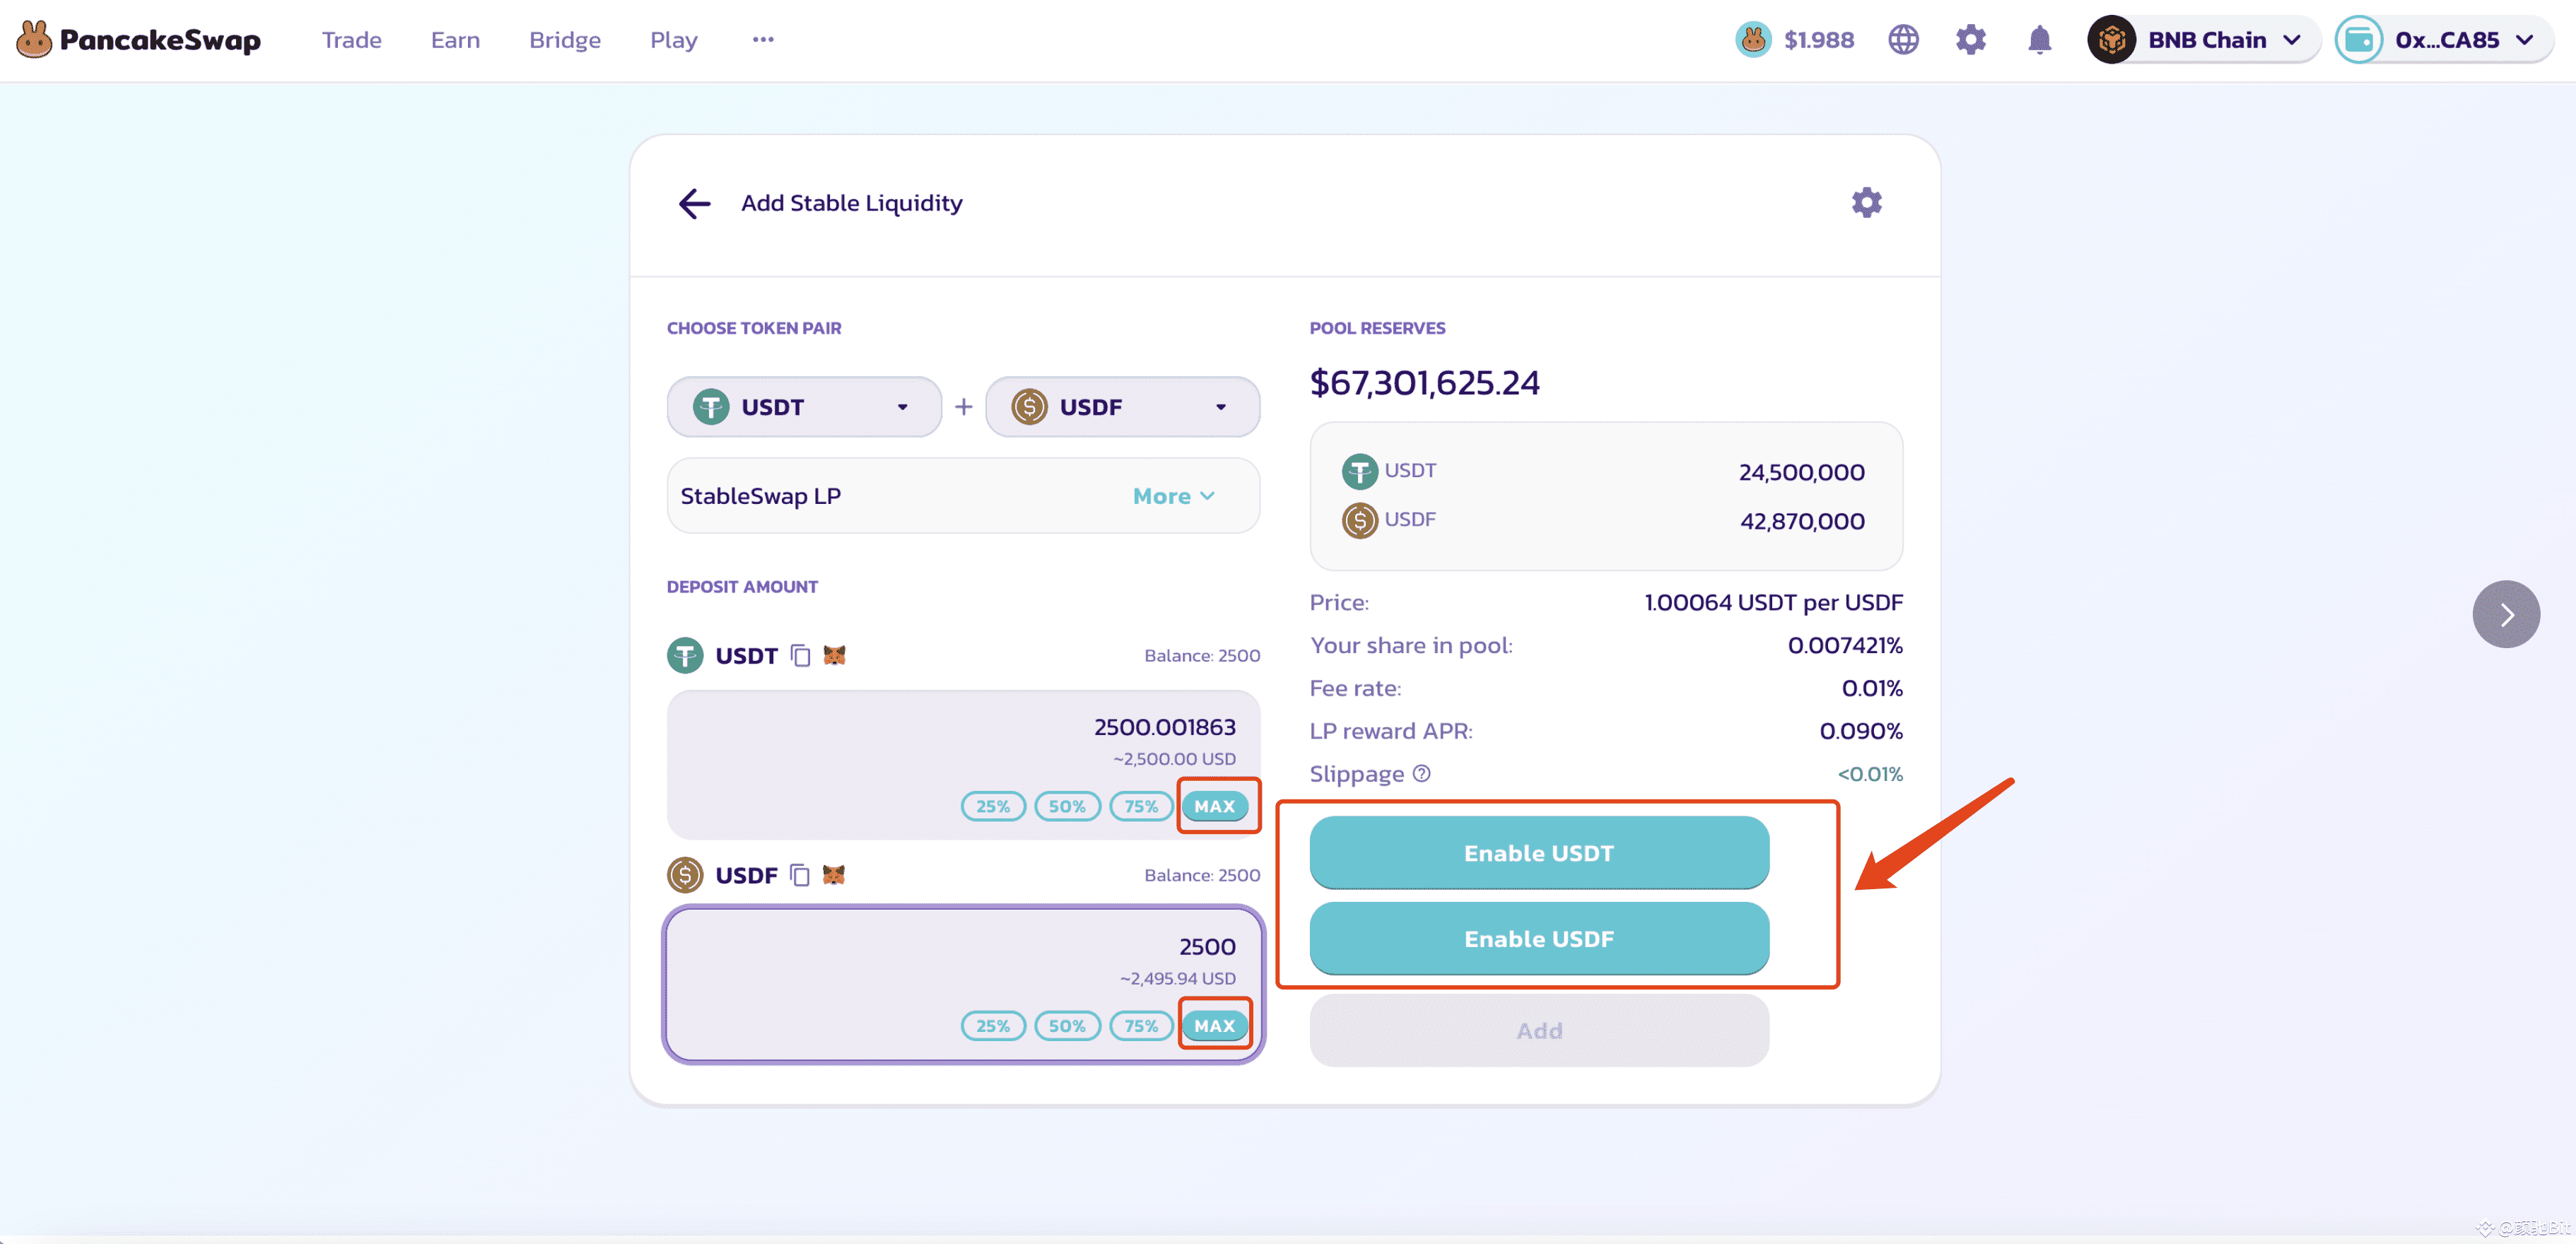Image resolution: width=2576 pixels, height=1244 pixels.
Task: Select 25% of USDF balance
Action: pyautogui.click(x=993, y=1026)
